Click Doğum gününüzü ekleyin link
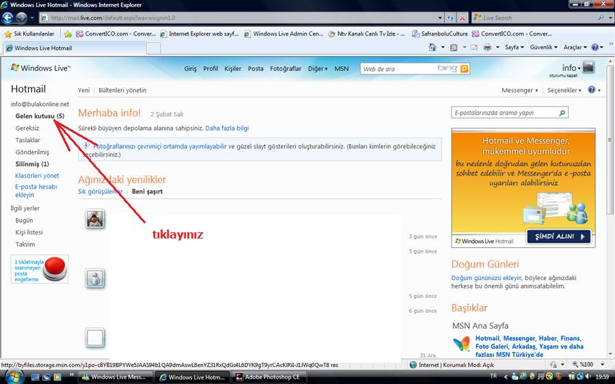 (487, 277)
